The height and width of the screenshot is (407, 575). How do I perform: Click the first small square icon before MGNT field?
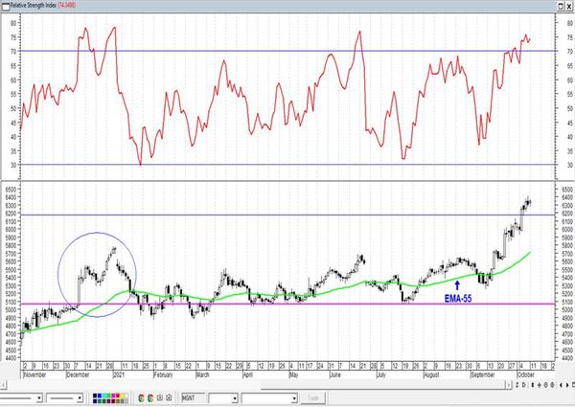click(x=160, y=397)
